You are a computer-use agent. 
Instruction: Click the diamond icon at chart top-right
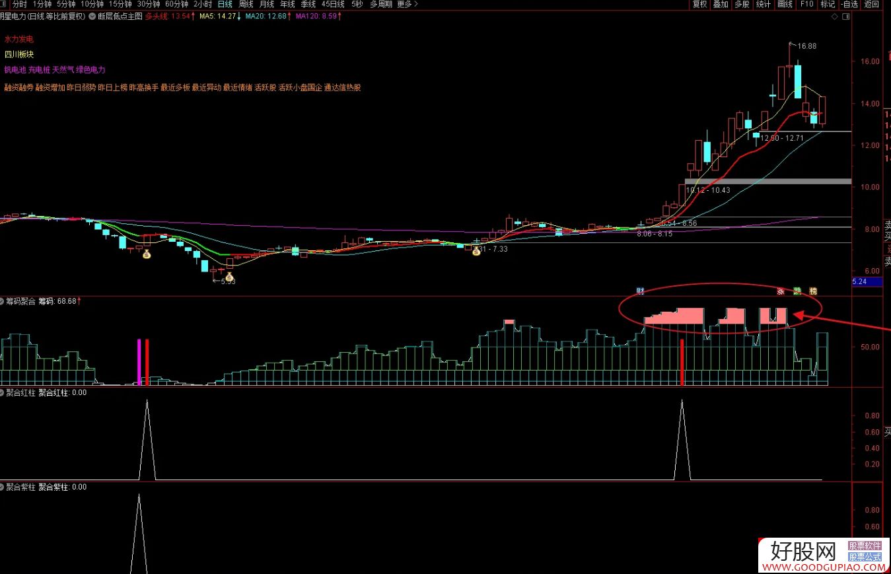coord(834,16)
